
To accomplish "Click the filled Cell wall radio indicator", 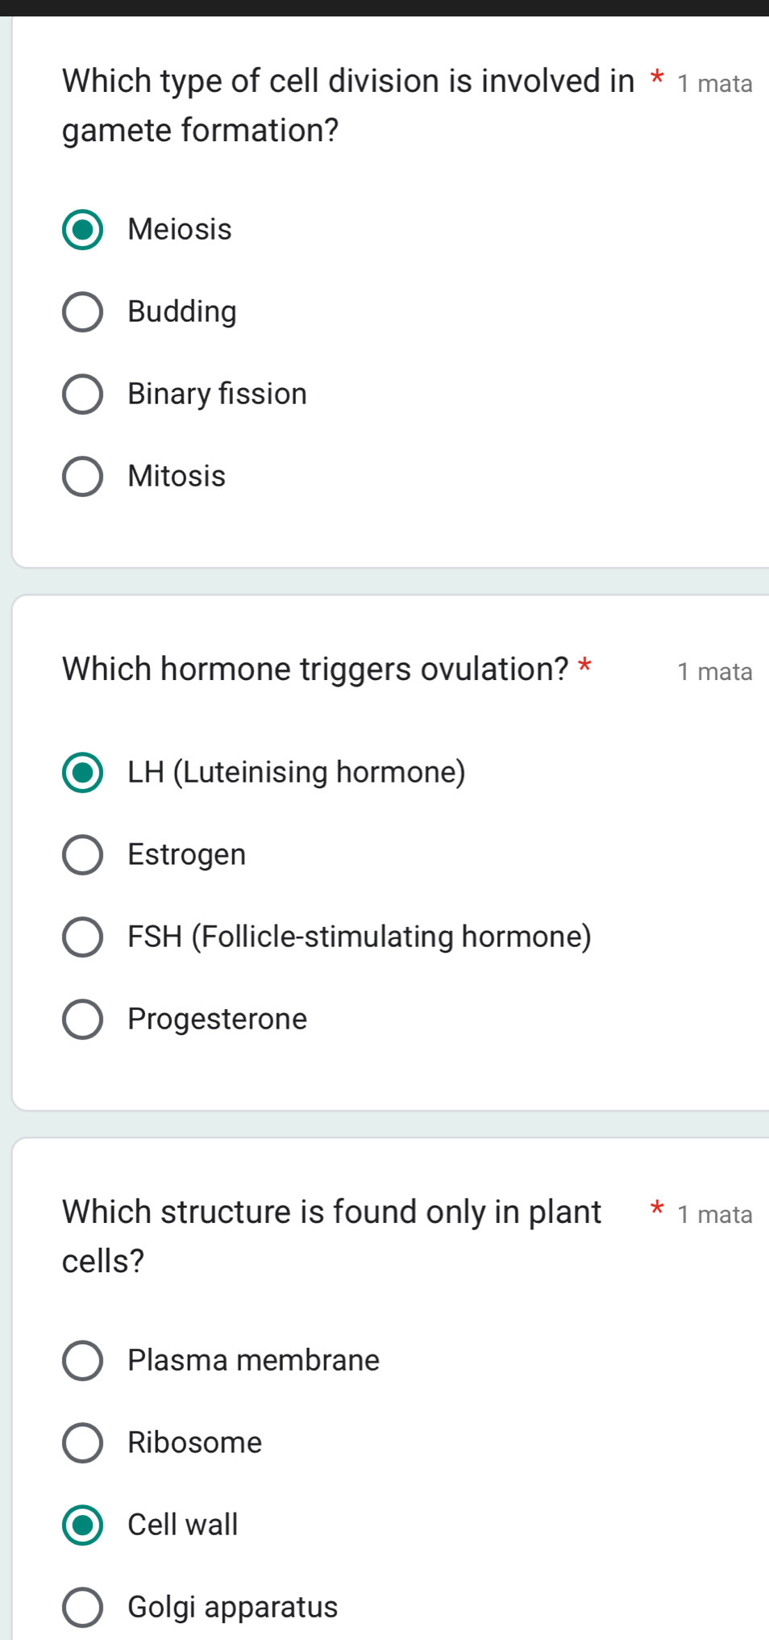I will [81, 1525].
